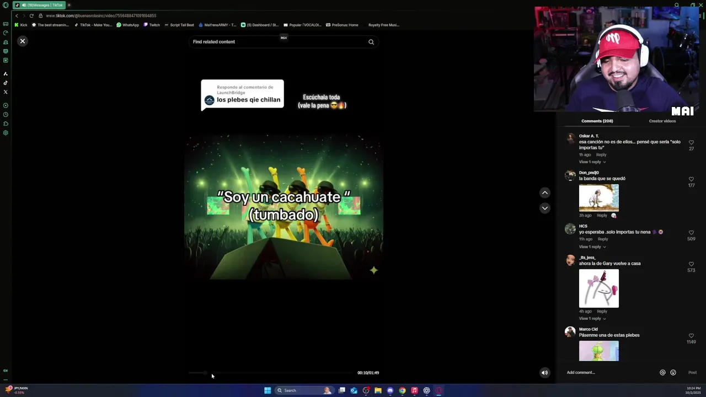Viewport: 706px width, 397px height.
Task: Reply to Don_pndj0's comment
Action: 602,216
